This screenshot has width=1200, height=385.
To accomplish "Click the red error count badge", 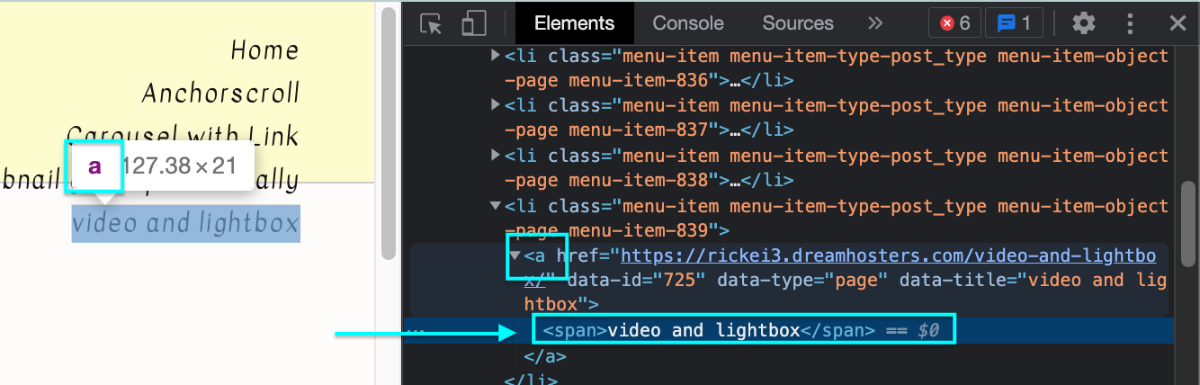I will click(x=954, y=23).
